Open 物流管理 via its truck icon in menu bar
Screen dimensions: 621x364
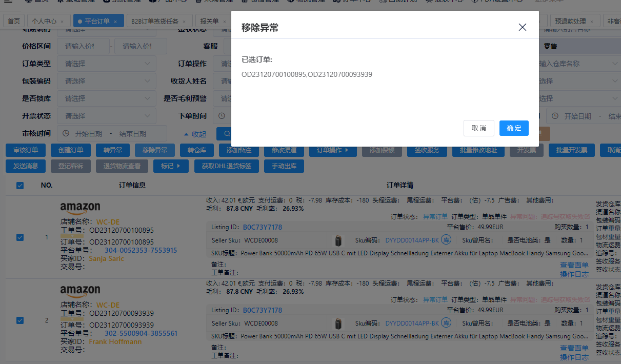[x=290, y=2]
